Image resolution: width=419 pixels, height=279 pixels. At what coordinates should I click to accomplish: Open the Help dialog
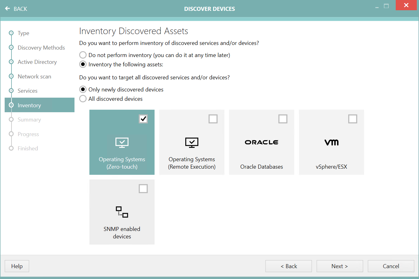point(16,266)
